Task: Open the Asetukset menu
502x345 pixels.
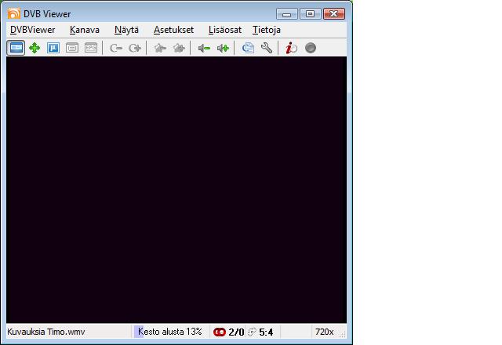Action: click(173, 30)
